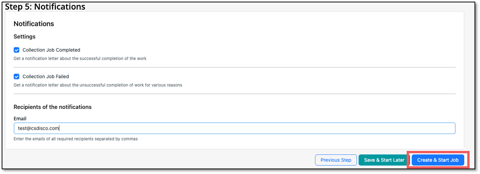Viewport: 480px width, 174px height.
Task: Click the Create & Start Job button
Action: point(438,160)
